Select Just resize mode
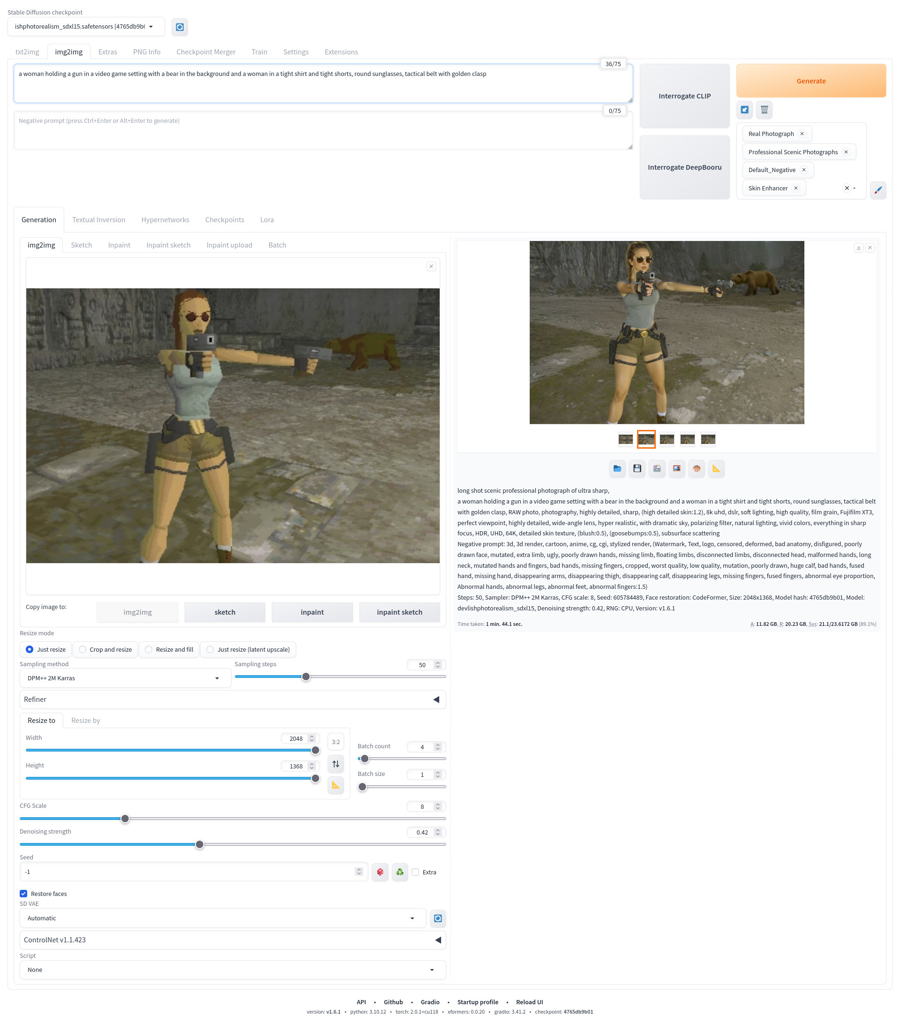900x1023 pixels. pos(46,650)
